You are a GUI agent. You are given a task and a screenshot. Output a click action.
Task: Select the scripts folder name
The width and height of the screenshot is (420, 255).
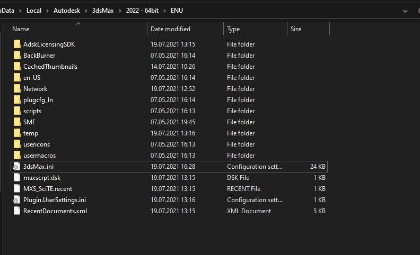[32, 111]
